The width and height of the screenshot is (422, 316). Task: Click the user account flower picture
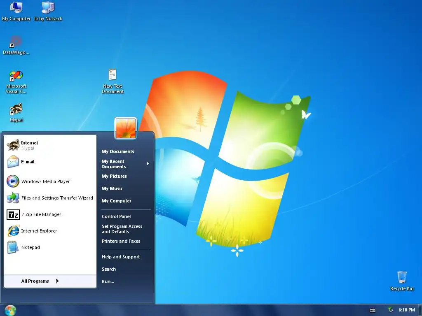click(x=126, y=128)
